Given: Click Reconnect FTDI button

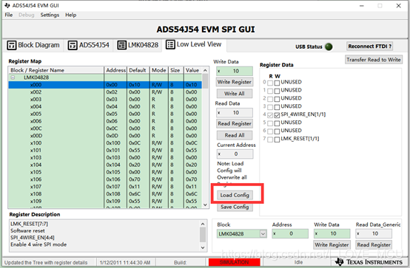Looking at the screenshot, I should click(x=370, y=47).
